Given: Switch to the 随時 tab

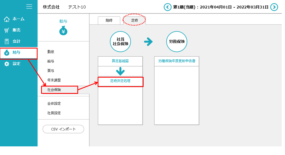Looking at the screenshot, I should (x=109, y=20).
